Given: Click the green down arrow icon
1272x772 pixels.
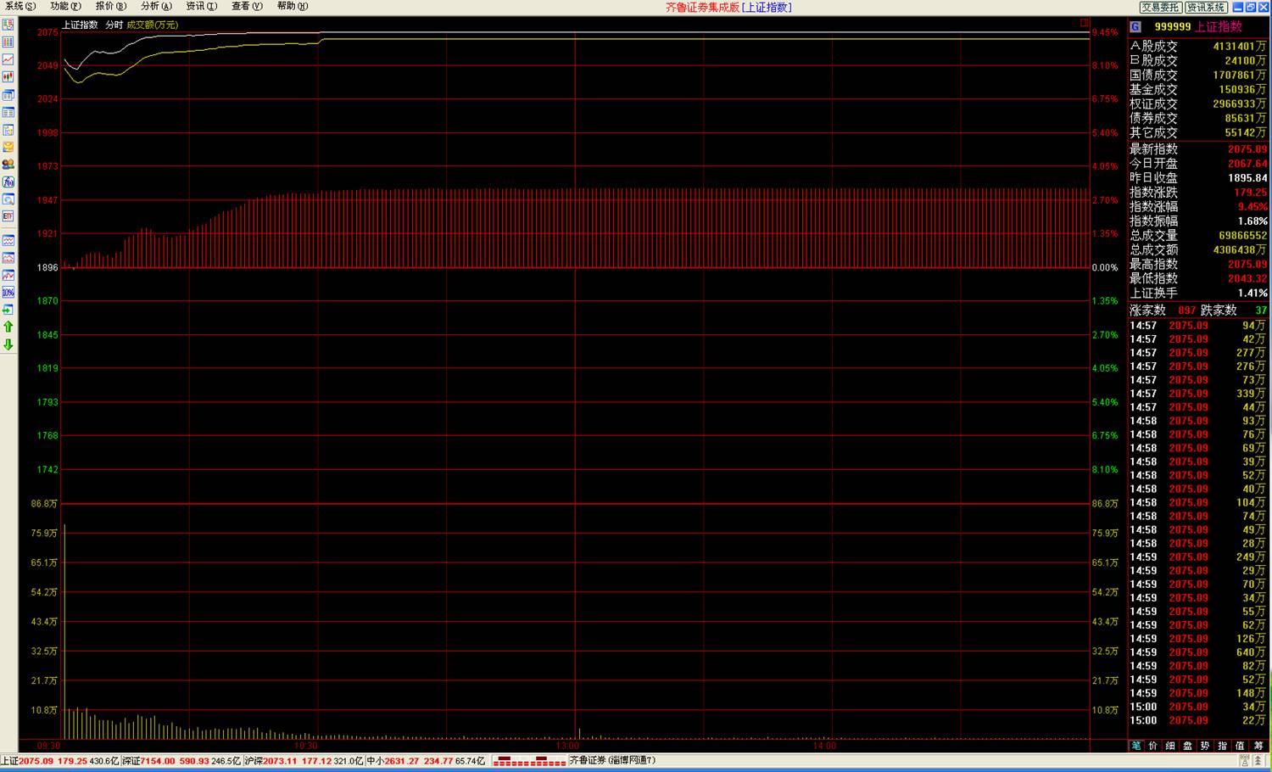Looking at the screenshot, I should (x=8, y=344).
